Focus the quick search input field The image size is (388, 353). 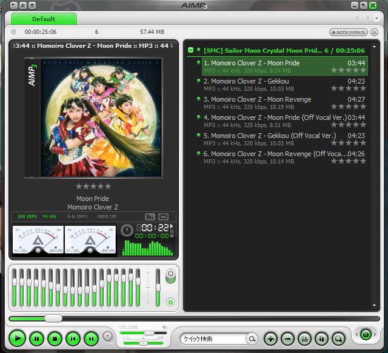[x=213, y=338]
